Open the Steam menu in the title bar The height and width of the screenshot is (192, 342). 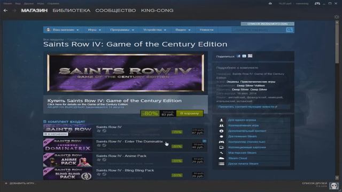coord(7,4)
